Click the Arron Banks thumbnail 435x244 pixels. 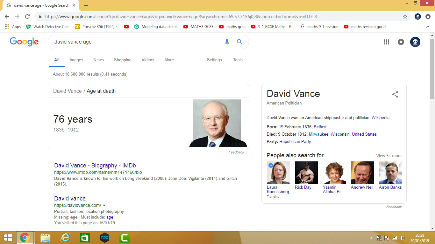(390, 173)
